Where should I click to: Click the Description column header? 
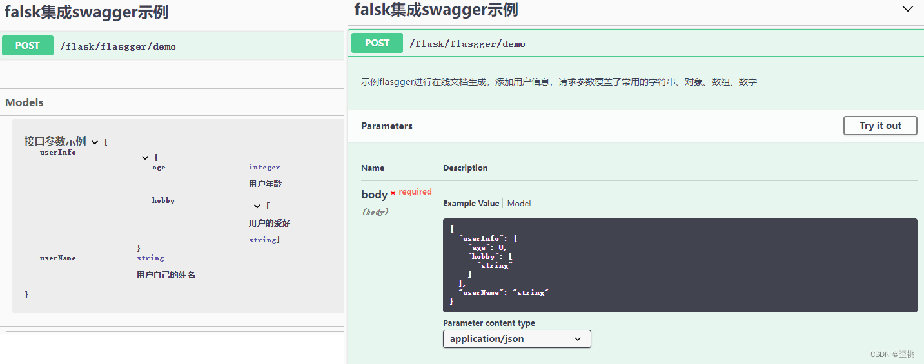tap(465, 168)
